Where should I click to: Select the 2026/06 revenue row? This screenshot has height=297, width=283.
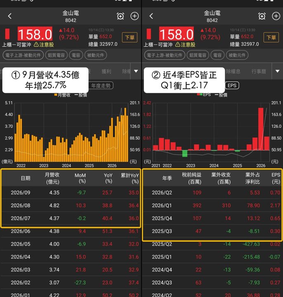point(71,231)
